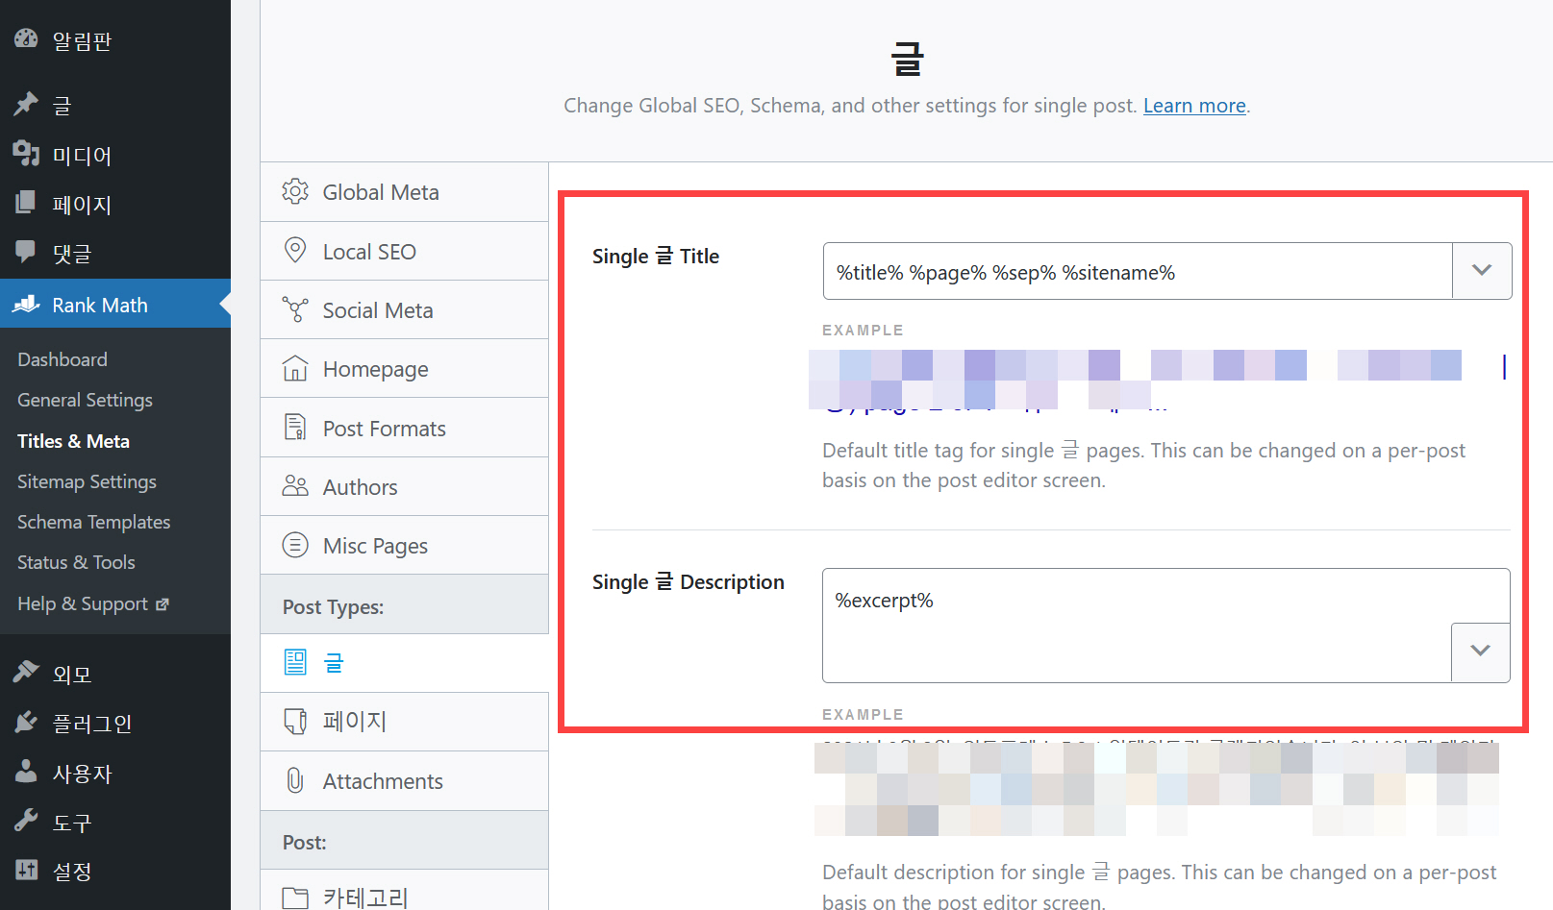
Task: Click the 외모 paintbrush icon
Action: pyautogui.click(x=26, y=673)
